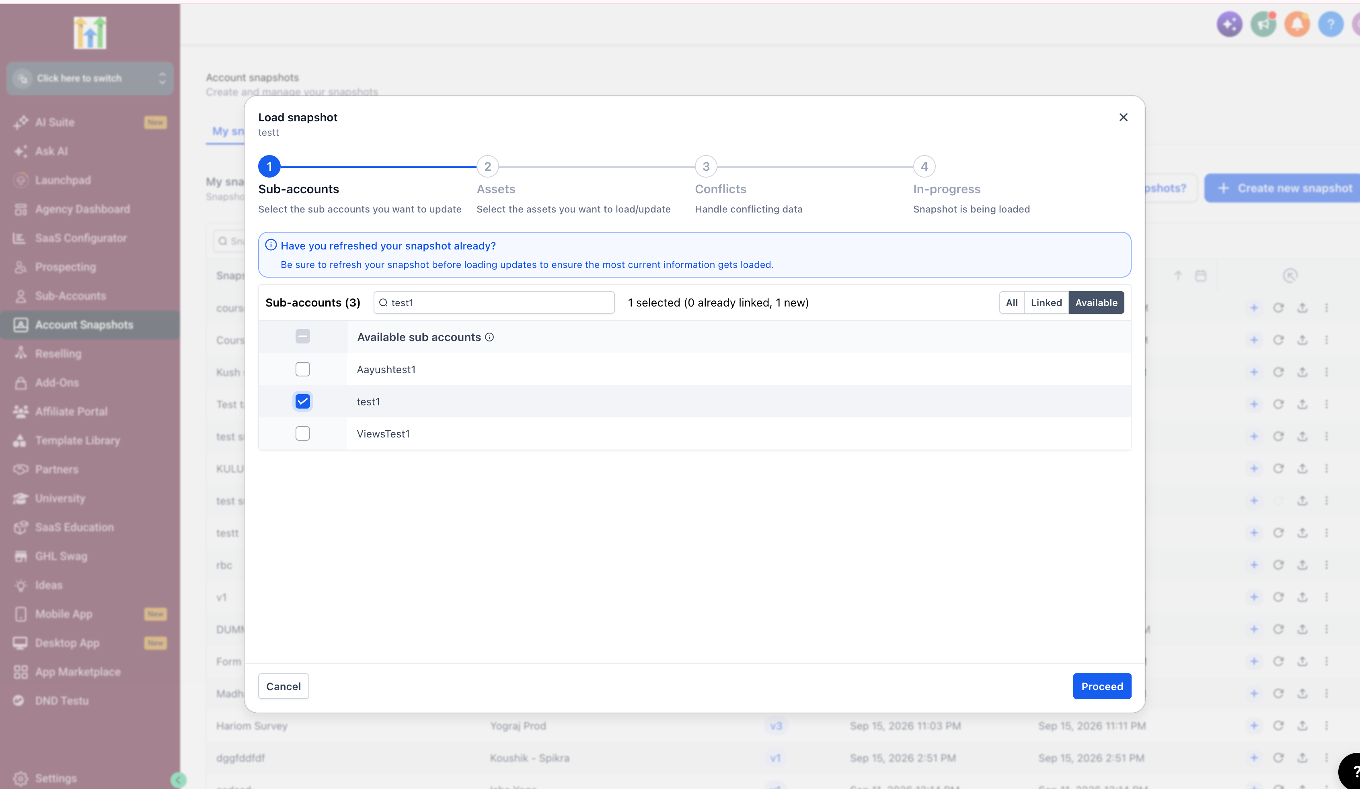Open SaaS Configurator in sidebar
The width and height of the screenshot is (1360, 789).
[x=90, y=238]
